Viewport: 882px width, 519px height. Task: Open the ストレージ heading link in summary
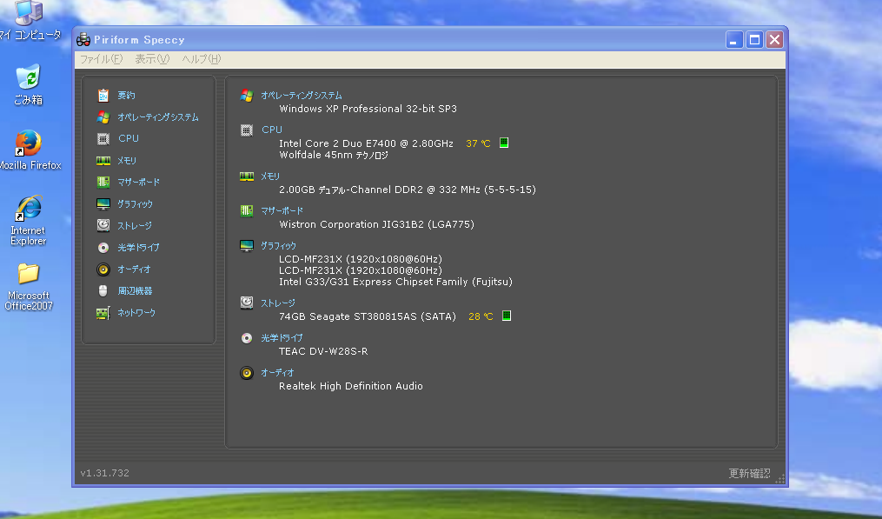[278, 303]
